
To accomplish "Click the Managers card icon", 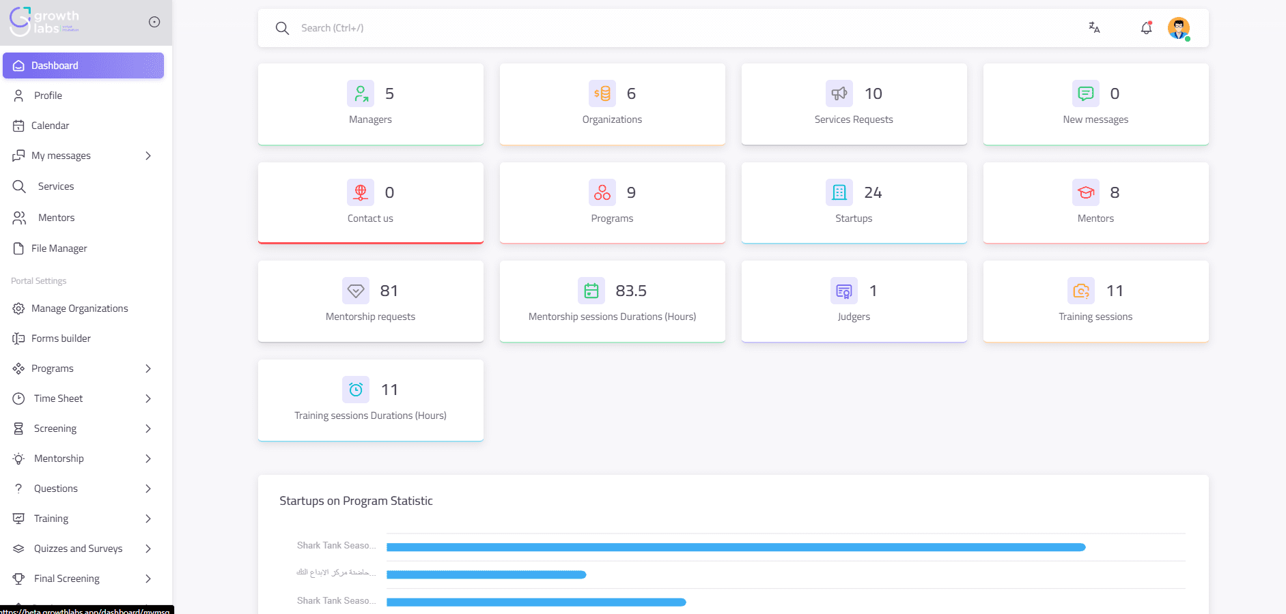I will [360, 93].
